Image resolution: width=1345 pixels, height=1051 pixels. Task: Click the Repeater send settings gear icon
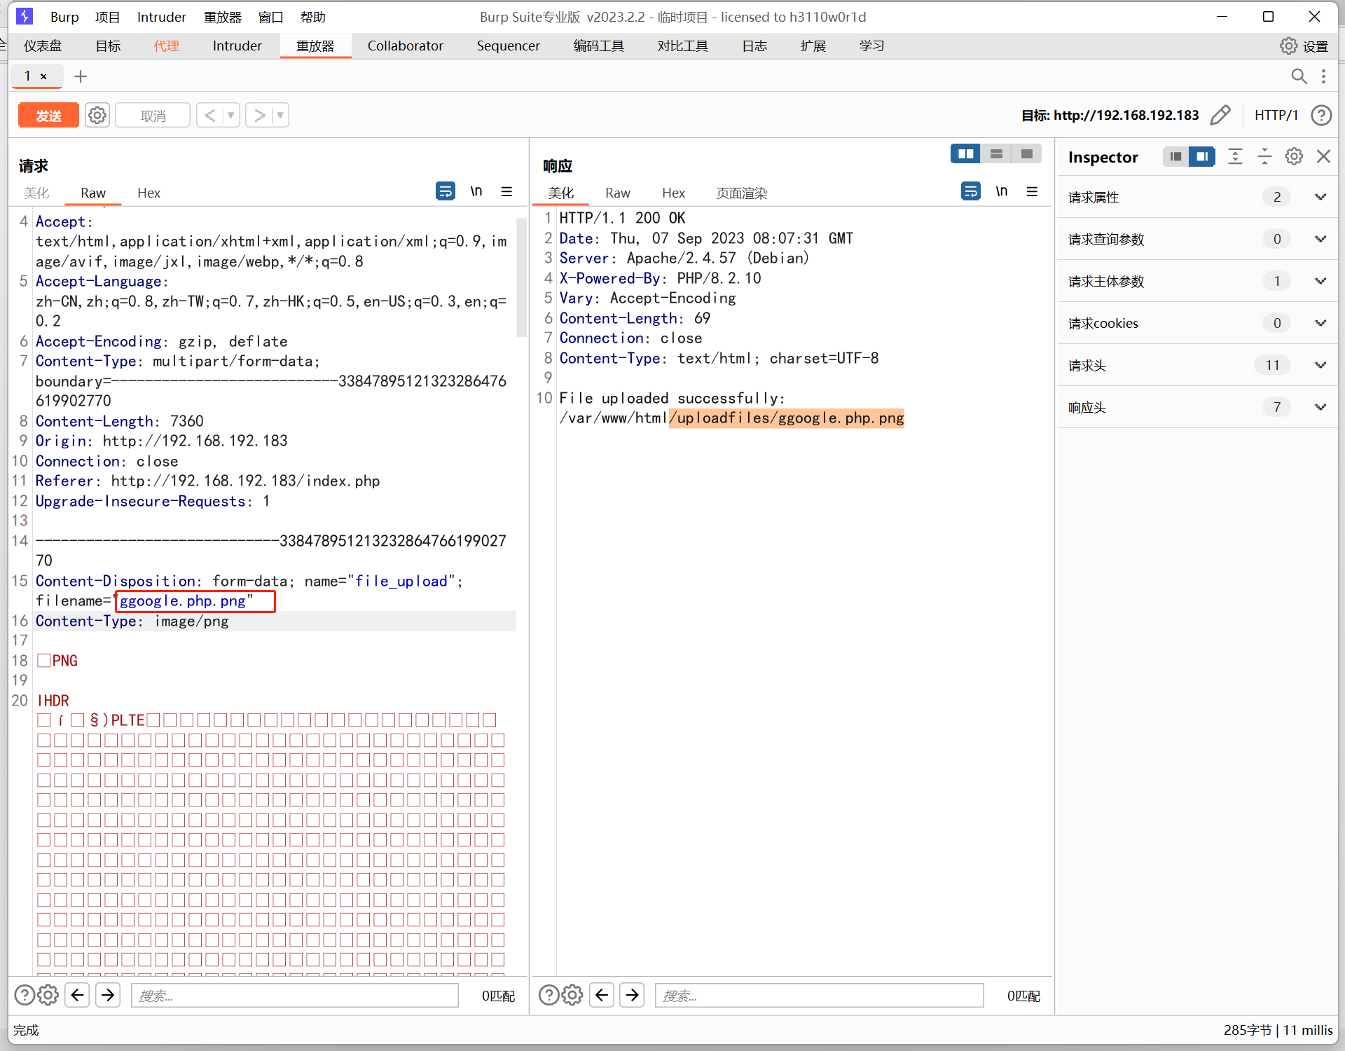tap(97, 115)
